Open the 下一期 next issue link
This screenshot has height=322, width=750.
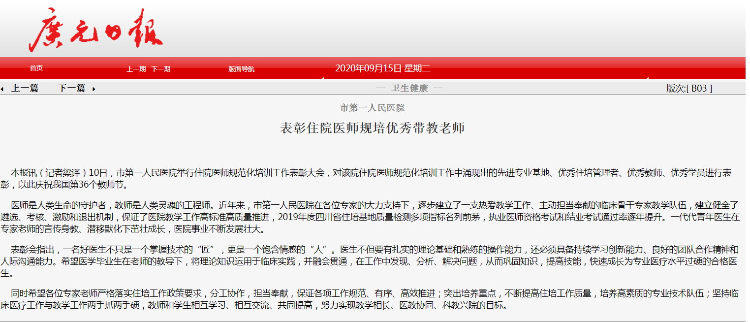pos(160,69)
